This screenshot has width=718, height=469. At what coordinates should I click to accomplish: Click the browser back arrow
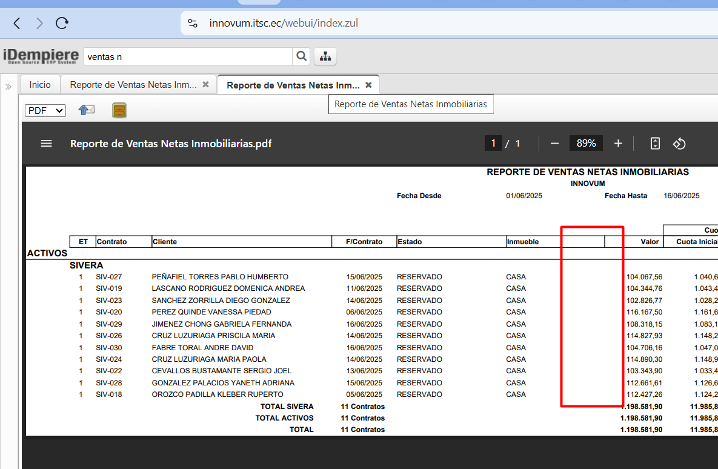17,24
